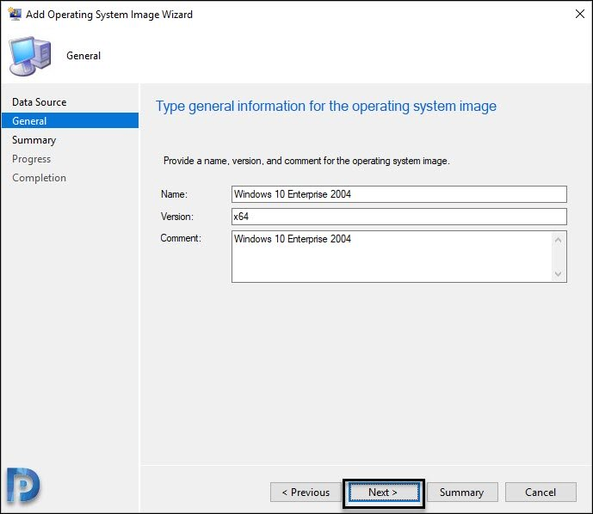Jump to Summary using the bottom button
The image size is (593, 514).
tap(462, 493)
